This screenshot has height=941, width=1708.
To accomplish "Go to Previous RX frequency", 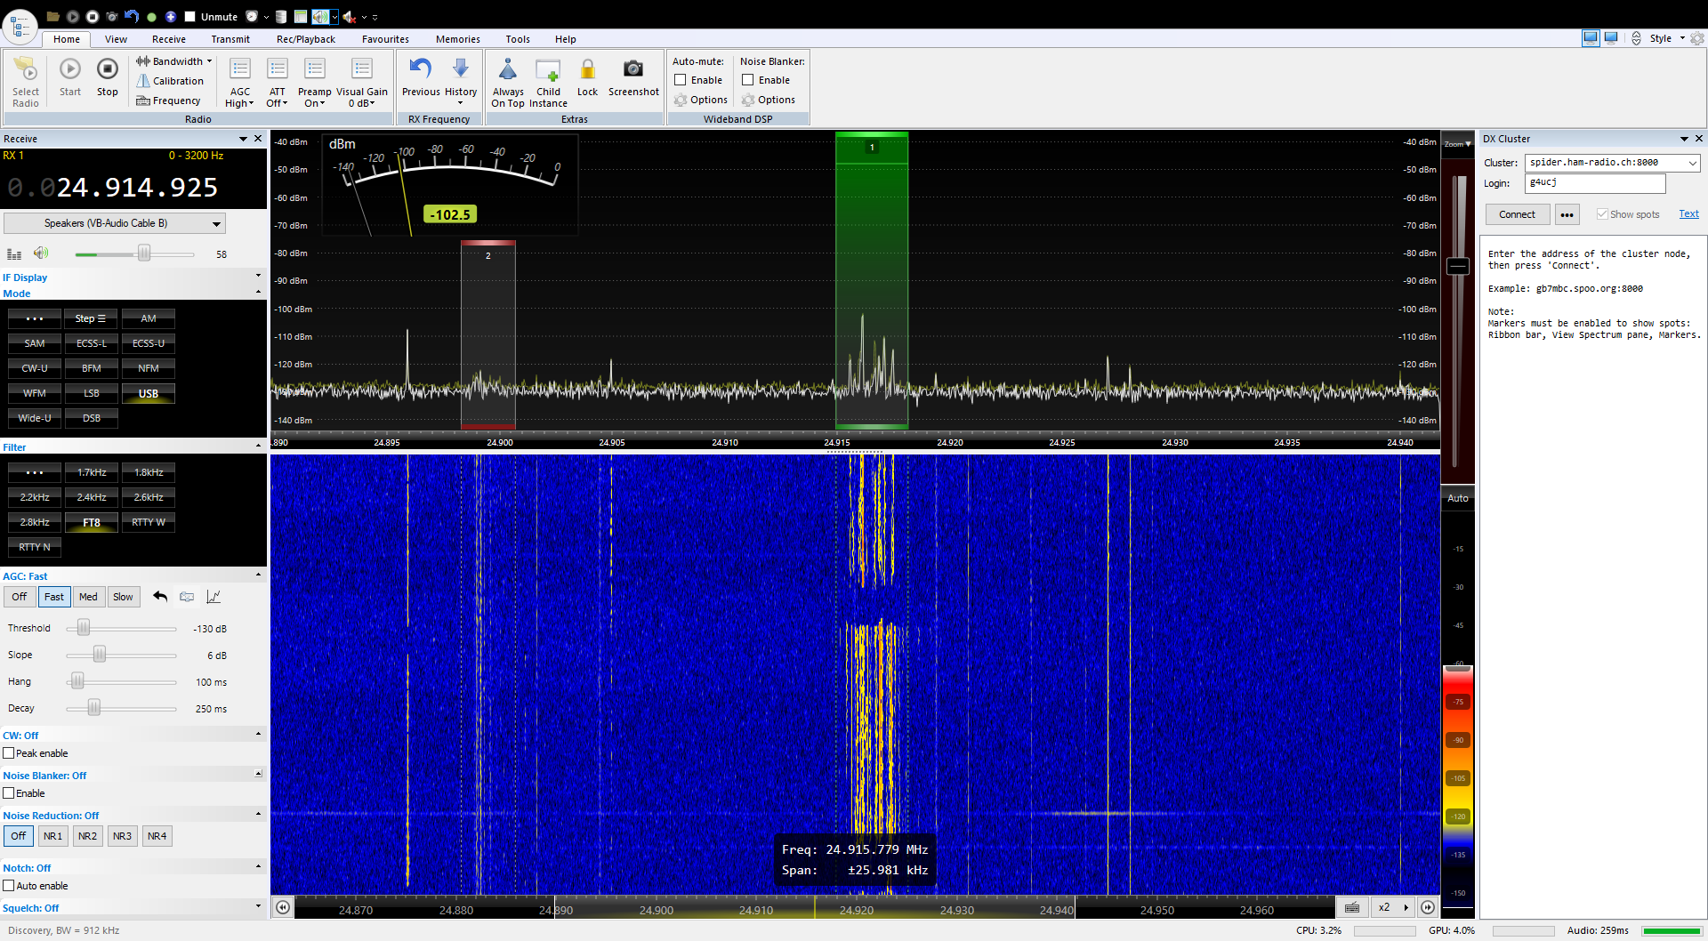I will coord(421,70).
